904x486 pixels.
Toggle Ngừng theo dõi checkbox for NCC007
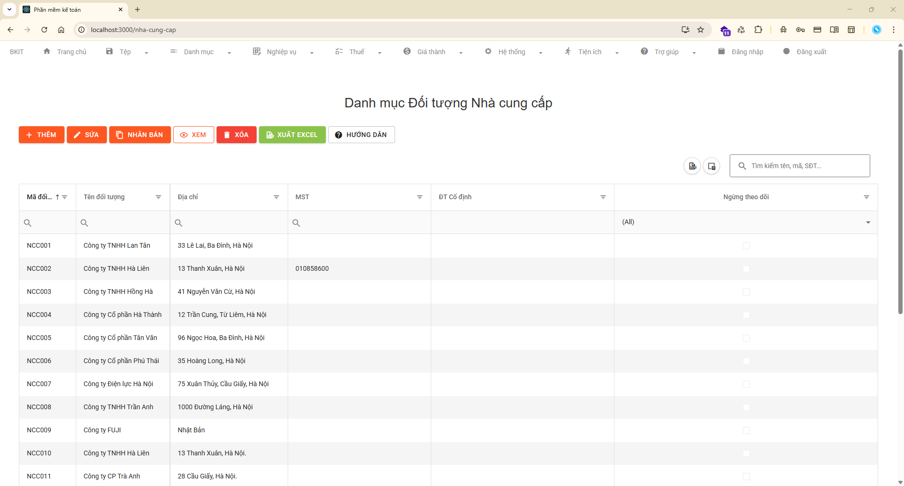[x=746, y=384]
